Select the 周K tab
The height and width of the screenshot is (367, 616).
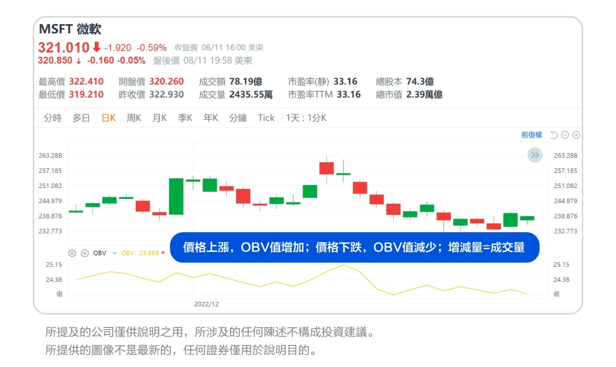pos(134,118)
